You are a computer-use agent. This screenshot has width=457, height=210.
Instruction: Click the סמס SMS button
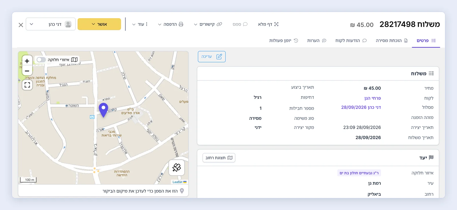point(240,24)
